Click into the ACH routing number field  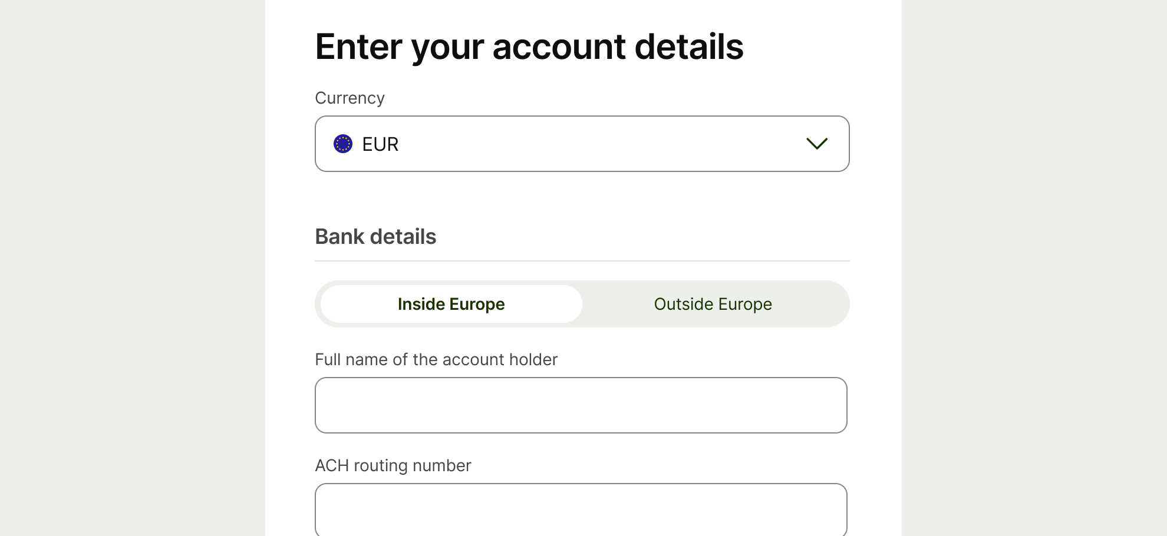point(581,510)
